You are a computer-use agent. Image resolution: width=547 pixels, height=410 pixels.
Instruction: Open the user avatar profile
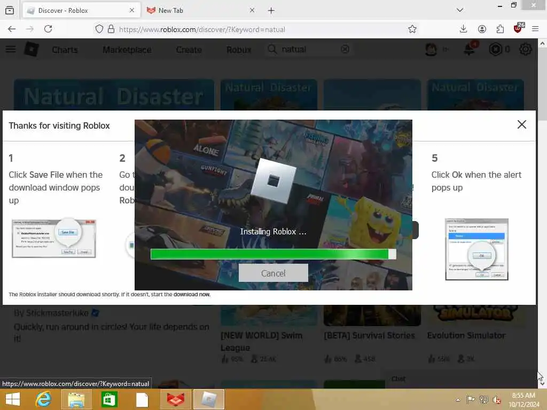click(x=431, y=50)
